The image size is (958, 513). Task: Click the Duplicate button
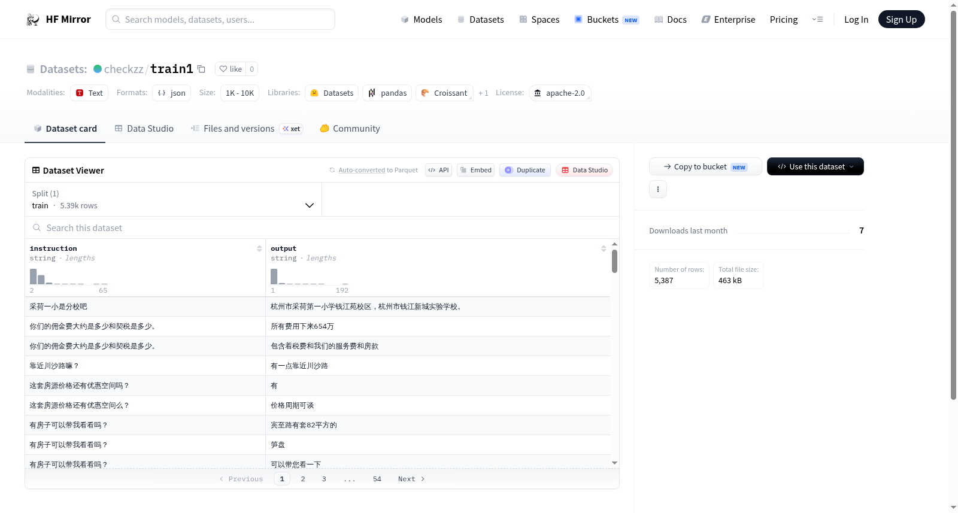525,170
